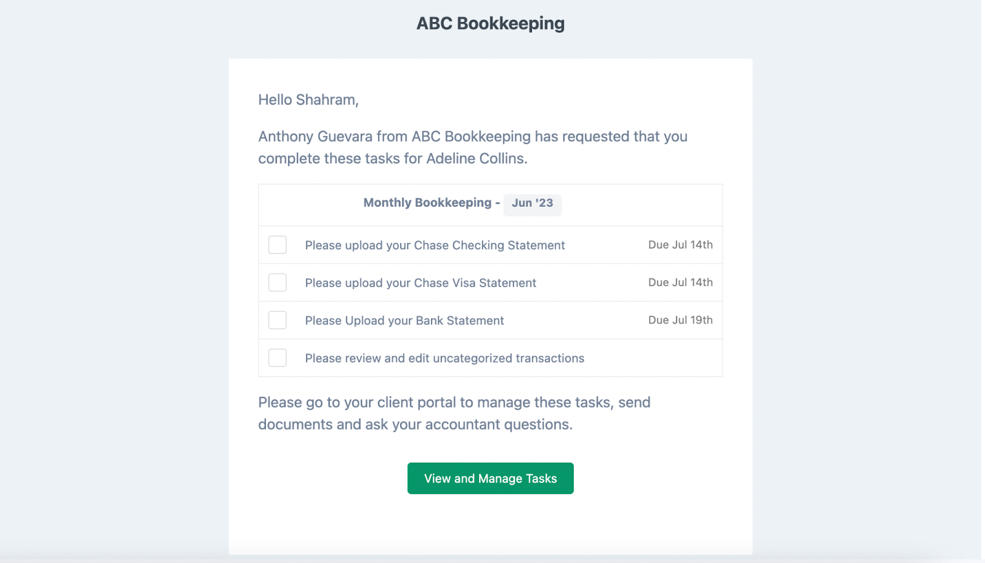Click the ABC Bookkeeping title
The image size is (985, 563).
(491, 23)
